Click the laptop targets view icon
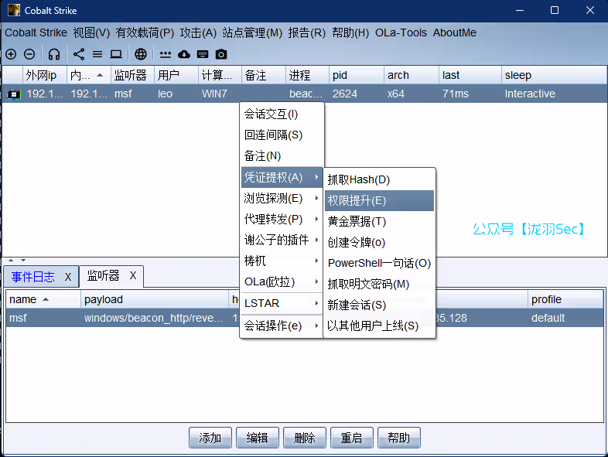 click(116, 54)
